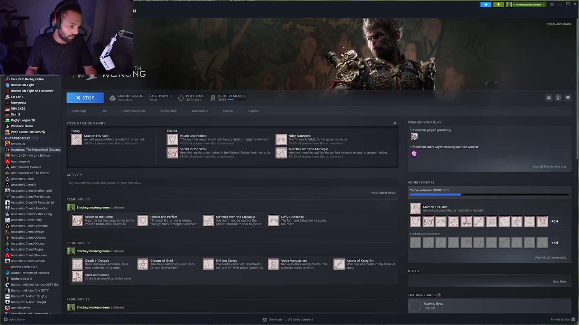Click Secret in the Scroll icon in Activity
The image size is (579, 325).
77,220
